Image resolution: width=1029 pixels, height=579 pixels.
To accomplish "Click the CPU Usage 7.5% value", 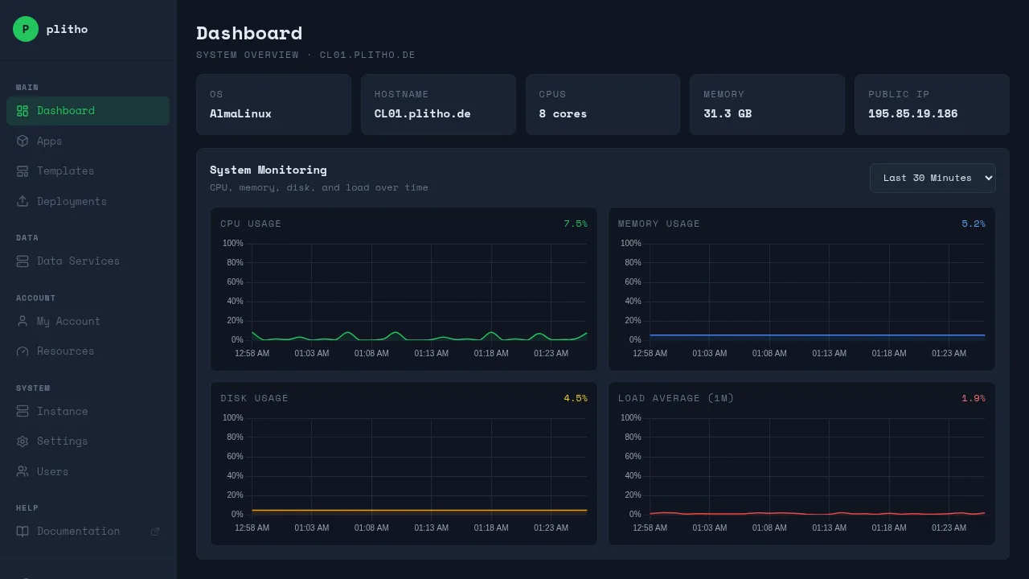I will [x=575, y=224].
